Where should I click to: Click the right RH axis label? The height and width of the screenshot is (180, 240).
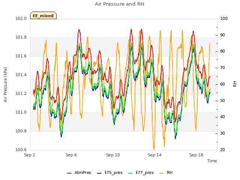tap(235, 84)
